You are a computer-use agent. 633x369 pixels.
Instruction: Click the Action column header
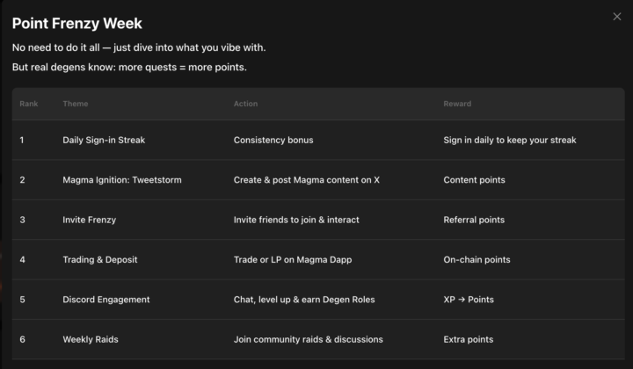coord(246,104)
